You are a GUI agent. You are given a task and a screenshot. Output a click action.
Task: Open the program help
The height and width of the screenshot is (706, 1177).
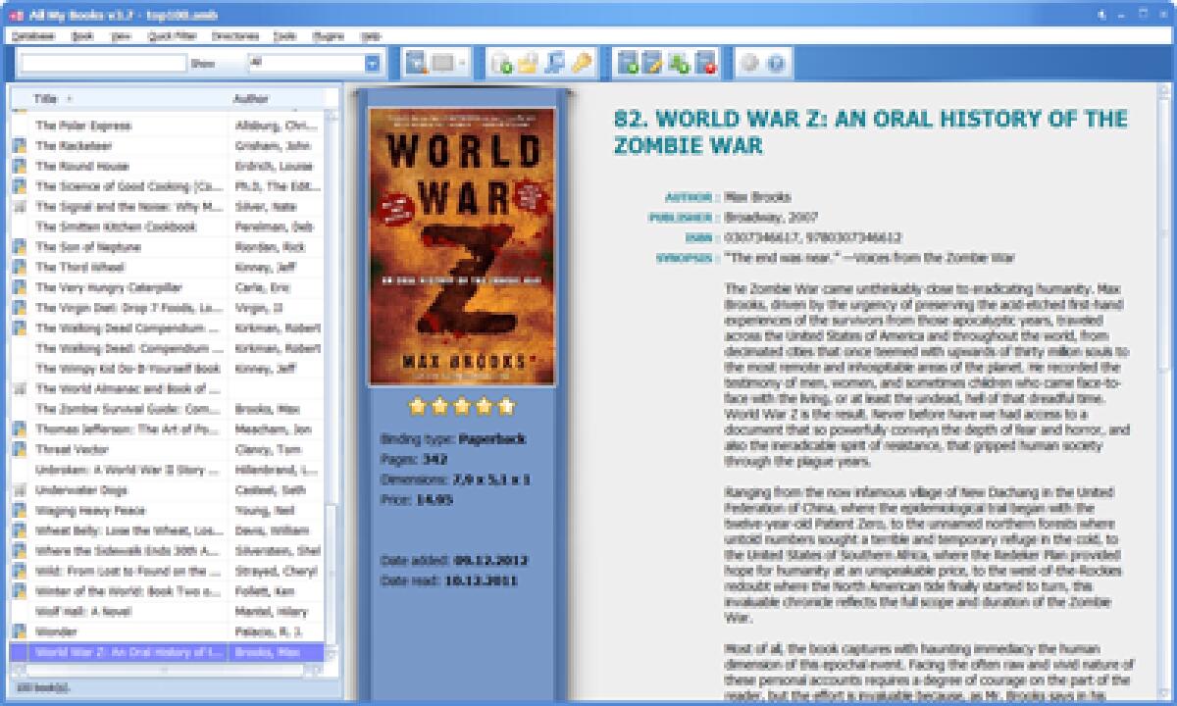[x=775, y=62]
